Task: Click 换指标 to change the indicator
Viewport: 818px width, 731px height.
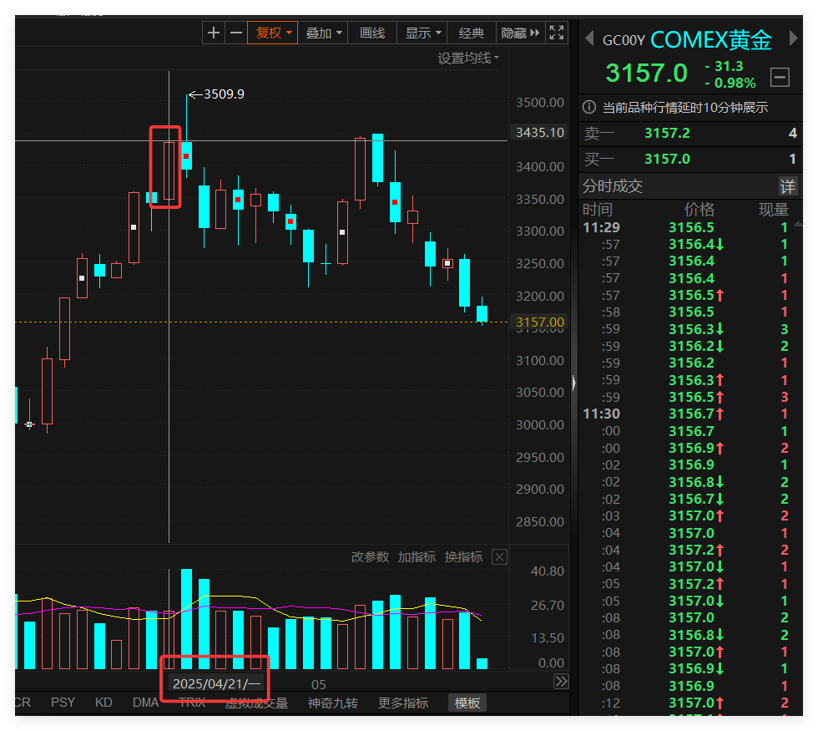Action: (463, 557)
